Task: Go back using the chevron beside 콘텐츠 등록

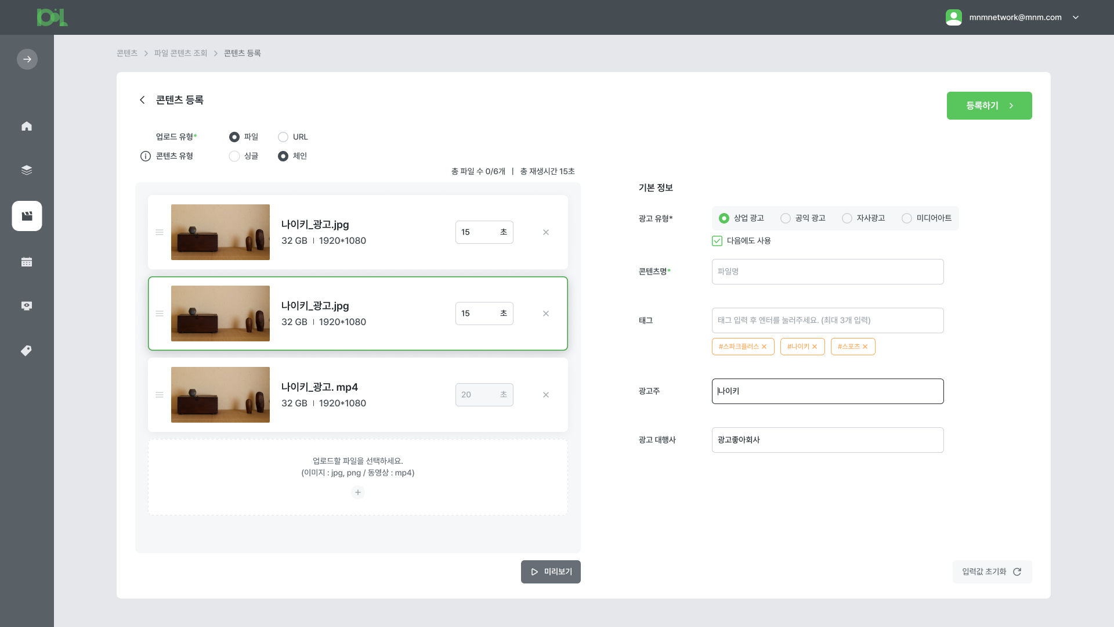Action: [x=142, y=100]
